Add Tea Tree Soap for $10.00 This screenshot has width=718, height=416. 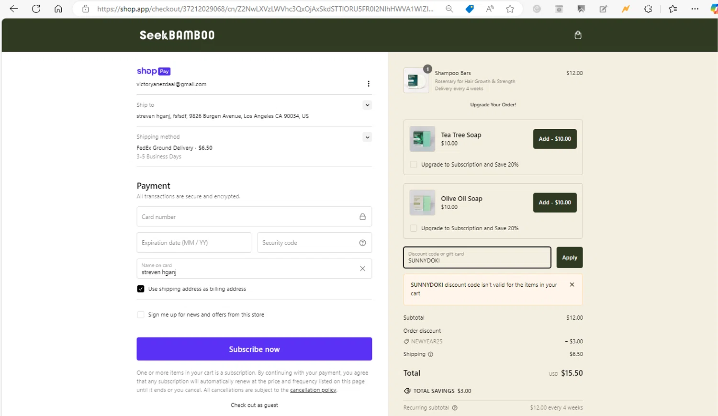point(555,139)
